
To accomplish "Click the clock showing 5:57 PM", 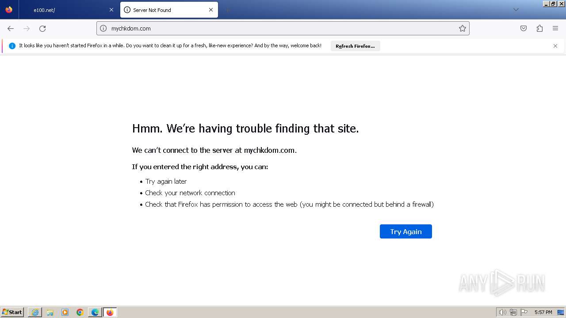I will [543, 312].
